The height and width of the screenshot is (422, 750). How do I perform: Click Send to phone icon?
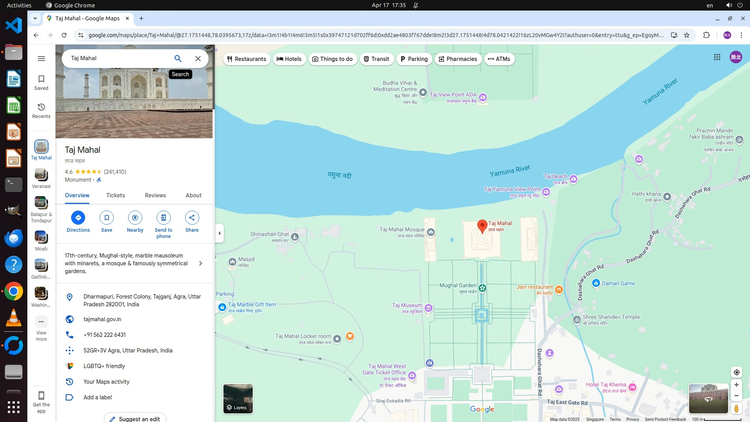pyautogui.click(x=163, y=218)
